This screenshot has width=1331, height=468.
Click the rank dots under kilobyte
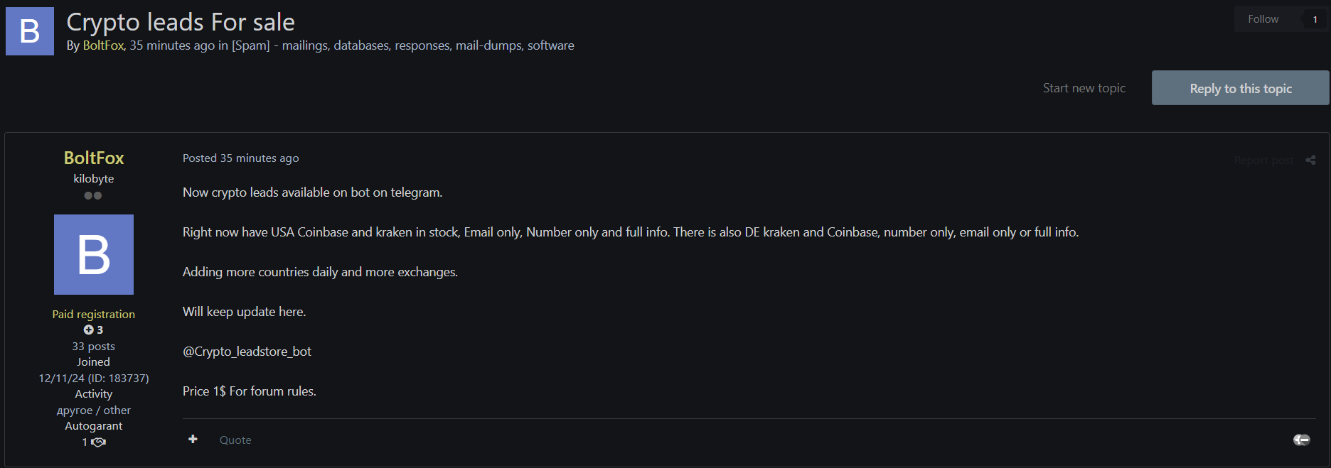(x=93, y=196)
